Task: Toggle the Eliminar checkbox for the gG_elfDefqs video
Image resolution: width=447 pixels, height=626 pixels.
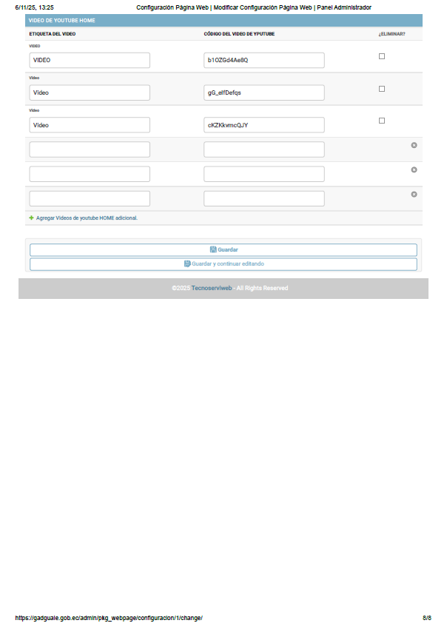Action: tap(382, 89)
